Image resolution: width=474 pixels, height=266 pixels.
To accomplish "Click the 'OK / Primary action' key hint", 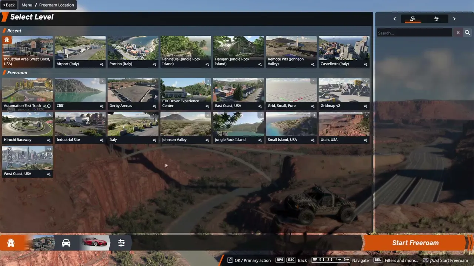I will [x=249, y=260].
